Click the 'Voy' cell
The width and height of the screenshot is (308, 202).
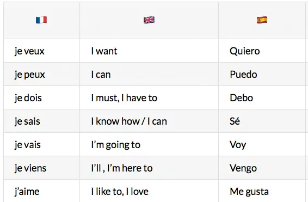tap(262, 144)
